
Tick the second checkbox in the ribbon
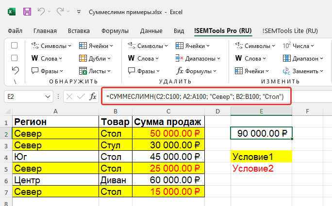14,58
